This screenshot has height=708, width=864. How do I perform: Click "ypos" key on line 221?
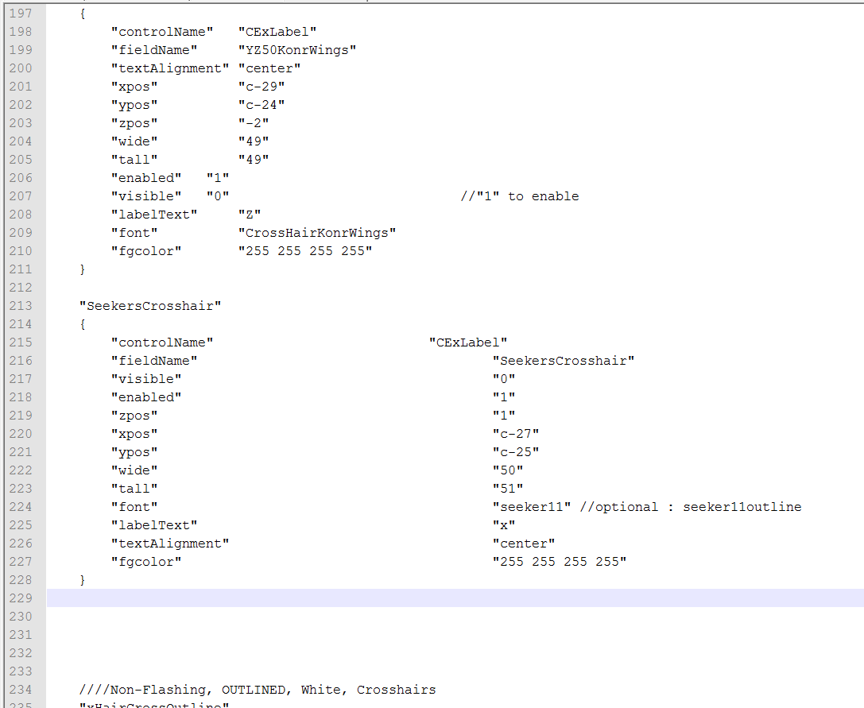tap(134, 452)
